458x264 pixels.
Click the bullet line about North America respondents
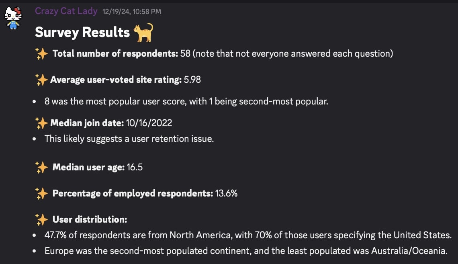(248, 235)
